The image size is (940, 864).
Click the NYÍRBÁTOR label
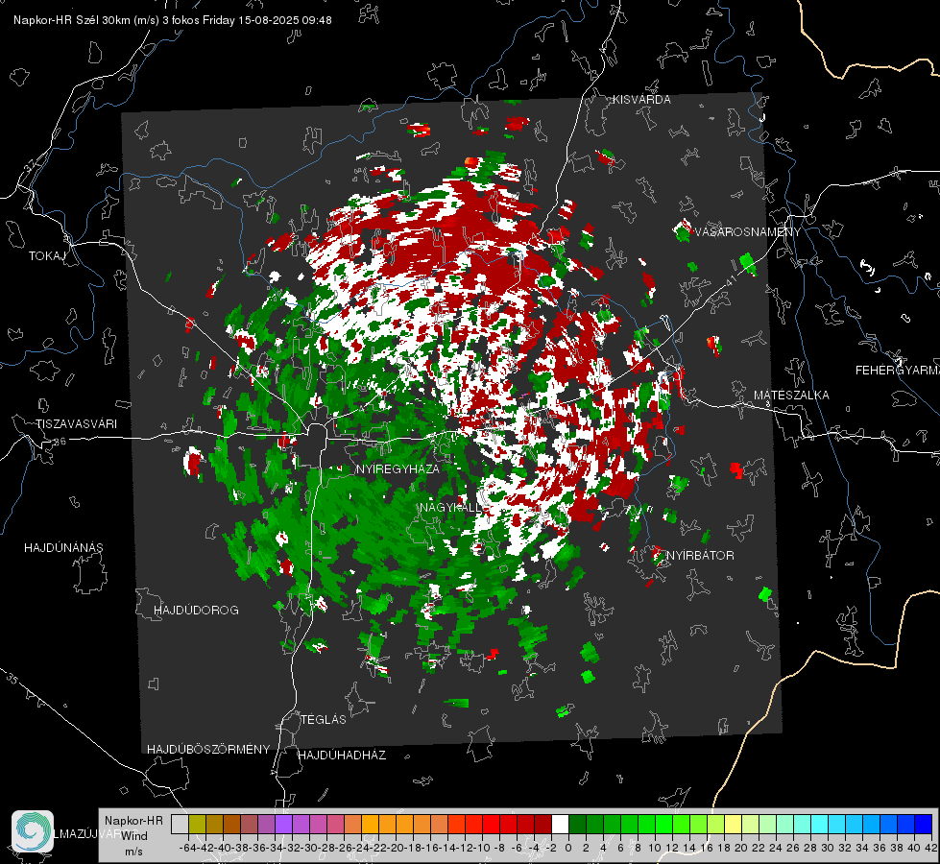[x=700, y=556]
